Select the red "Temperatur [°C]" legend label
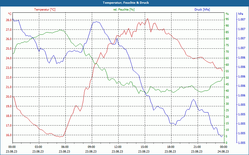249x155 pixels. tap(45, 10)
